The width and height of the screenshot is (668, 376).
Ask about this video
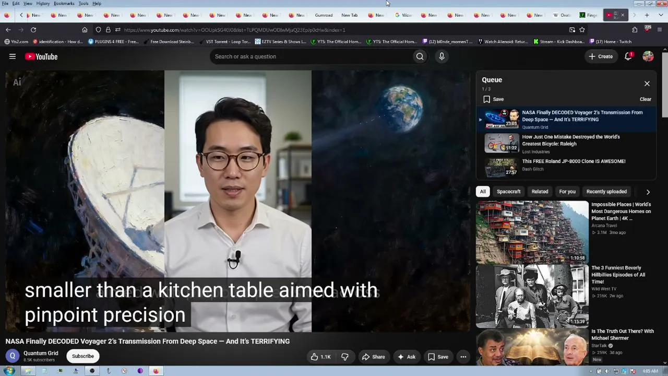pos(407,357)
